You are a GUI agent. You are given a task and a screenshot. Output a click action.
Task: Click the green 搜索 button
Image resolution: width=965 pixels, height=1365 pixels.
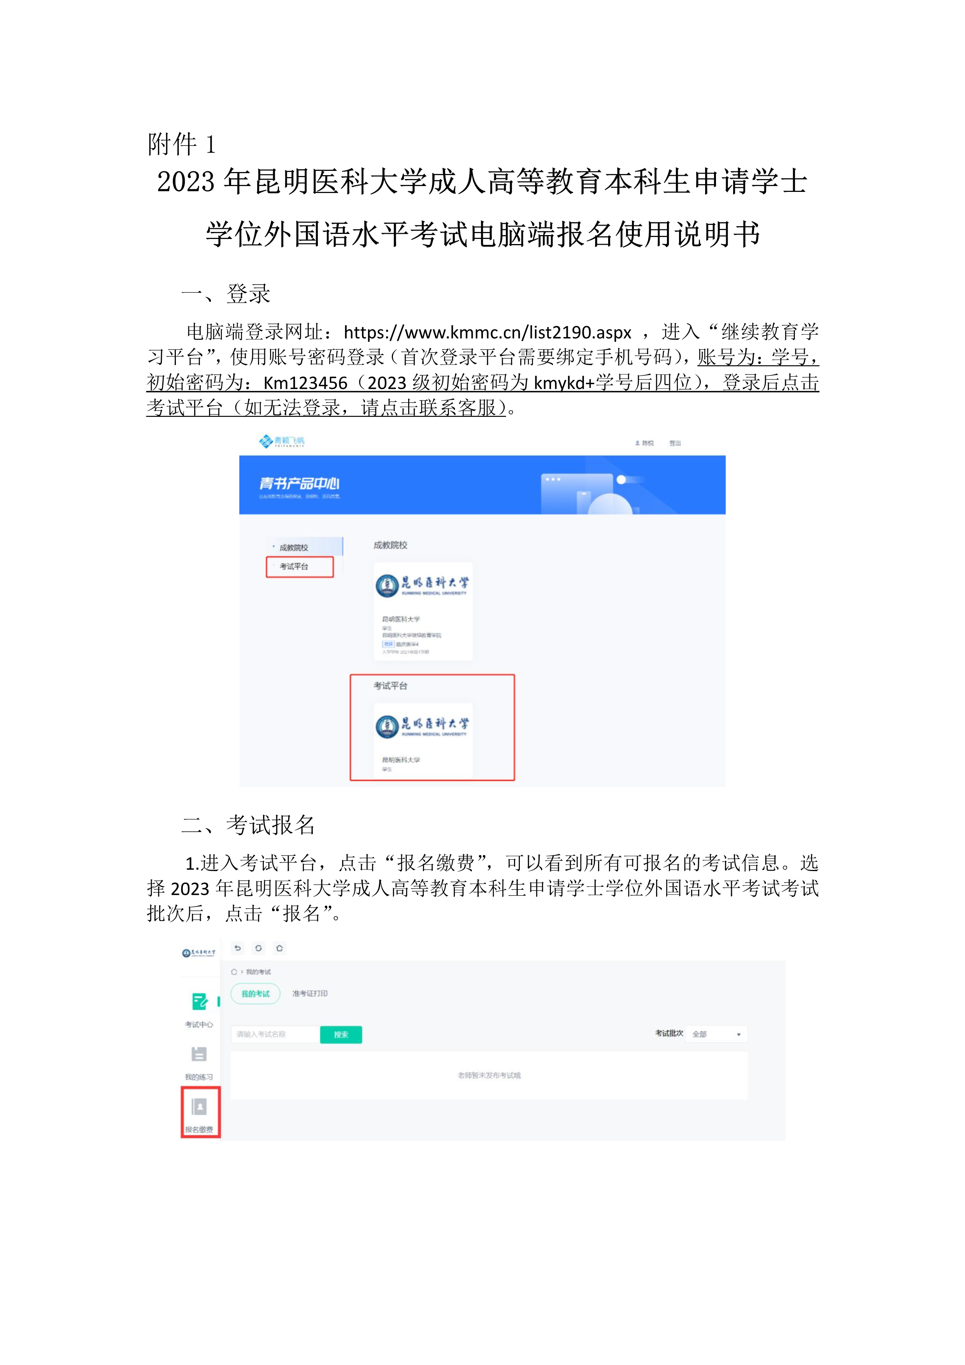coord(341,1035)
